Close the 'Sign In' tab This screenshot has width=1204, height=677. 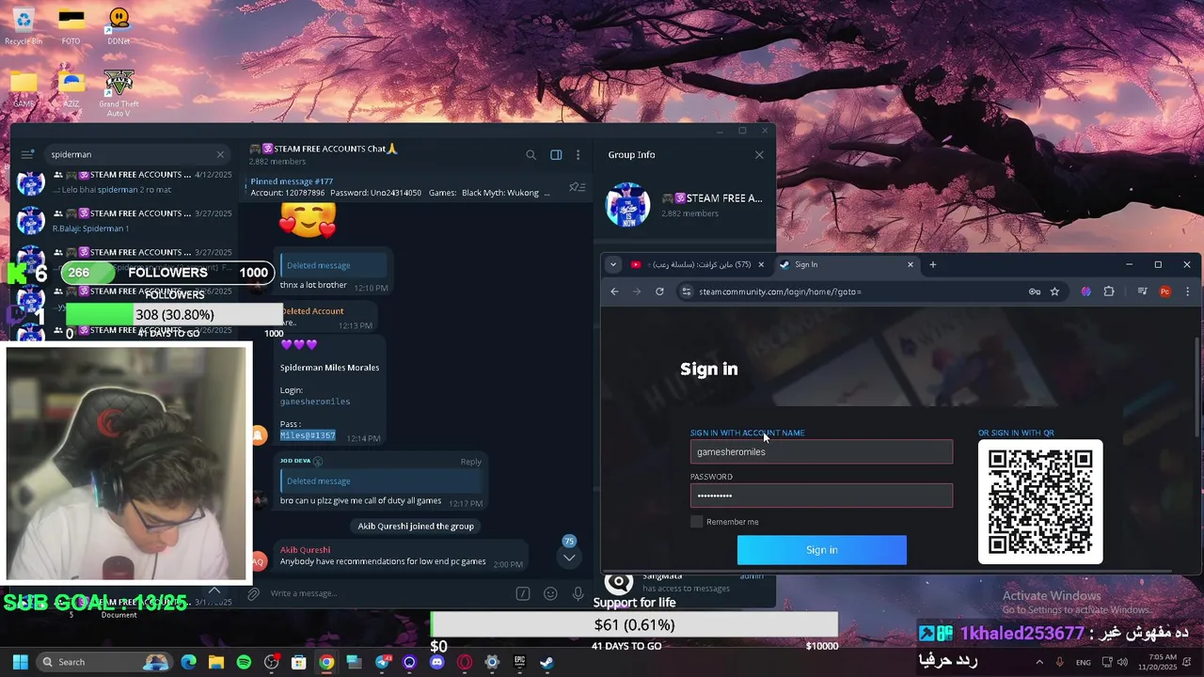click(910, 264)
